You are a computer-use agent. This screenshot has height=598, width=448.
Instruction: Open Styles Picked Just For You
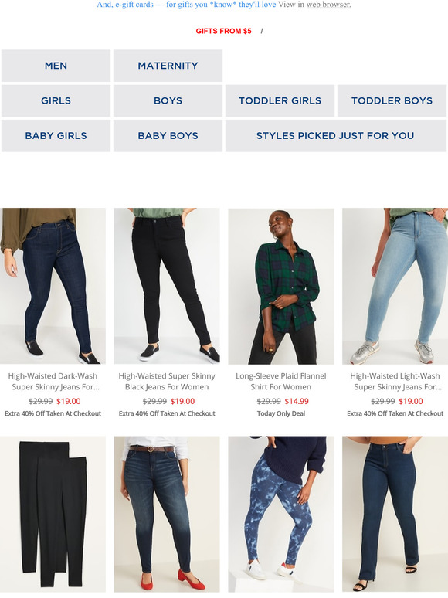(335, 136)
